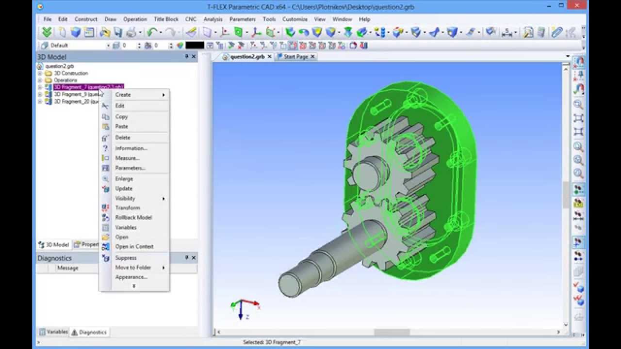Click the Open file toolbar icon
The width and height of the screenshot is (621, 349).
click(105, 32)
